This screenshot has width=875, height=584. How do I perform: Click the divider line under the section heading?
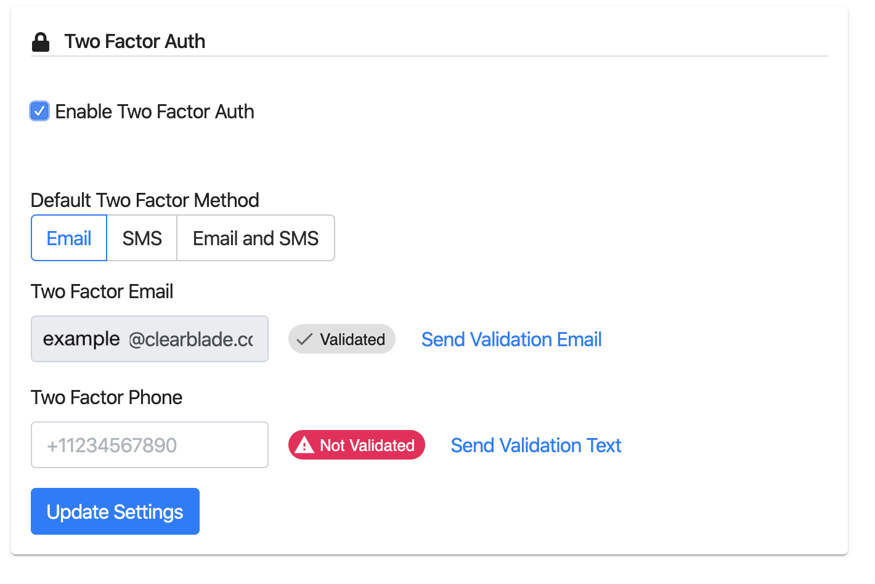(x=431, y=56)
